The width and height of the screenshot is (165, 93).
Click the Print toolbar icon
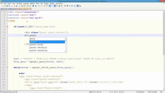coord(16,6)
